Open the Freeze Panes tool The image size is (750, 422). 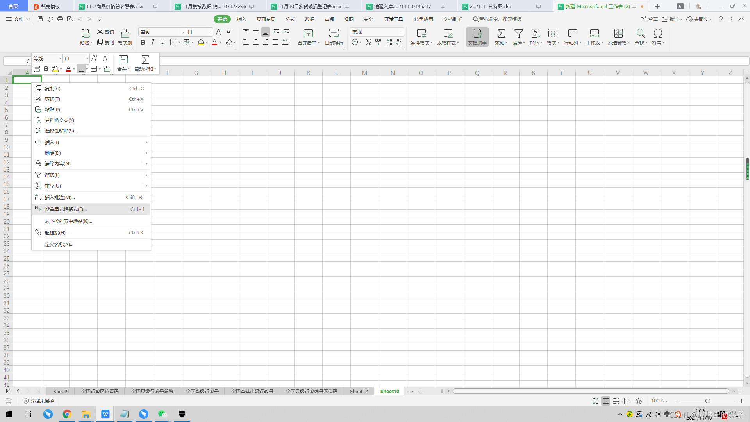pyautogui.click(x=618, y=33)
